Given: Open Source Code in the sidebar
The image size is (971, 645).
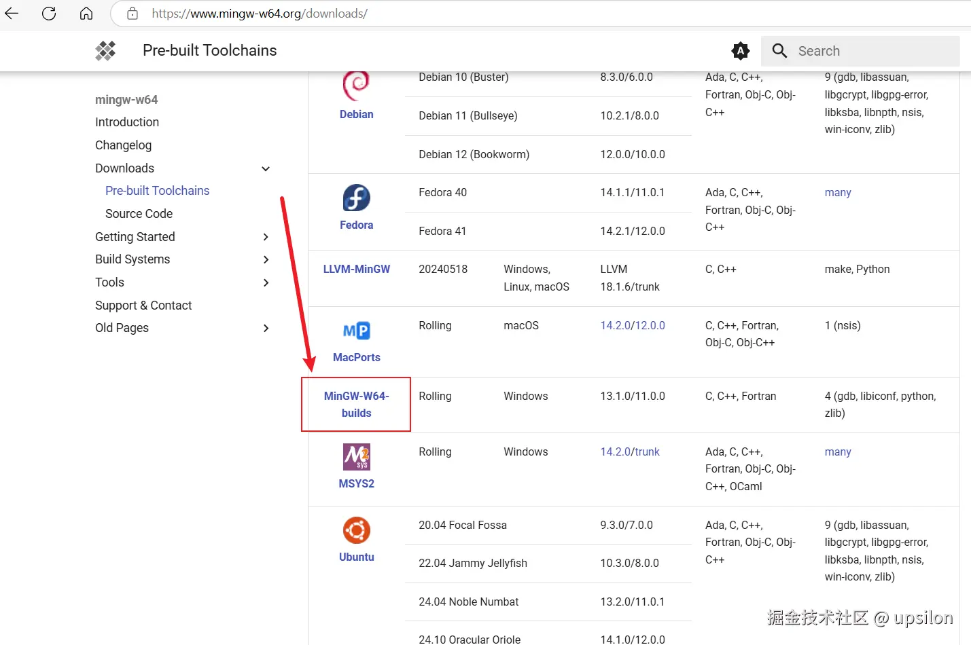Looking at the screenshot, I should pyautogui.click(x=139, y=214).
